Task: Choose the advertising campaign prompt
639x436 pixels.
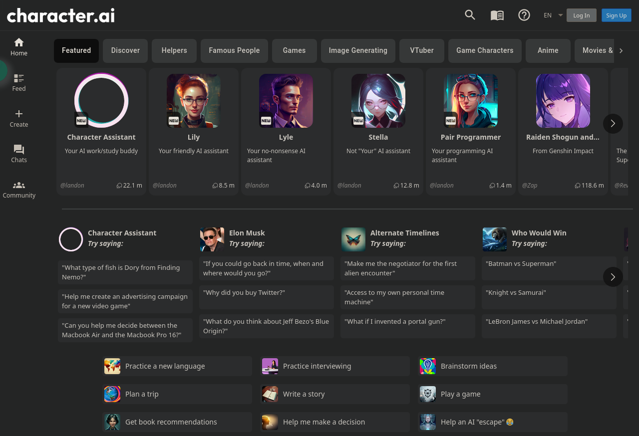Action: pyautogui.click(x=125, y=301)
